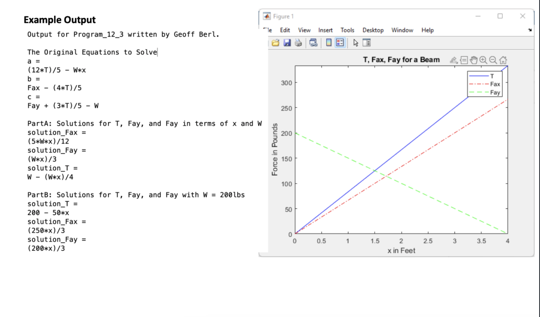Open the Tools menu
Viewport: 540px width, 317px height.
(x=347, y=30)
